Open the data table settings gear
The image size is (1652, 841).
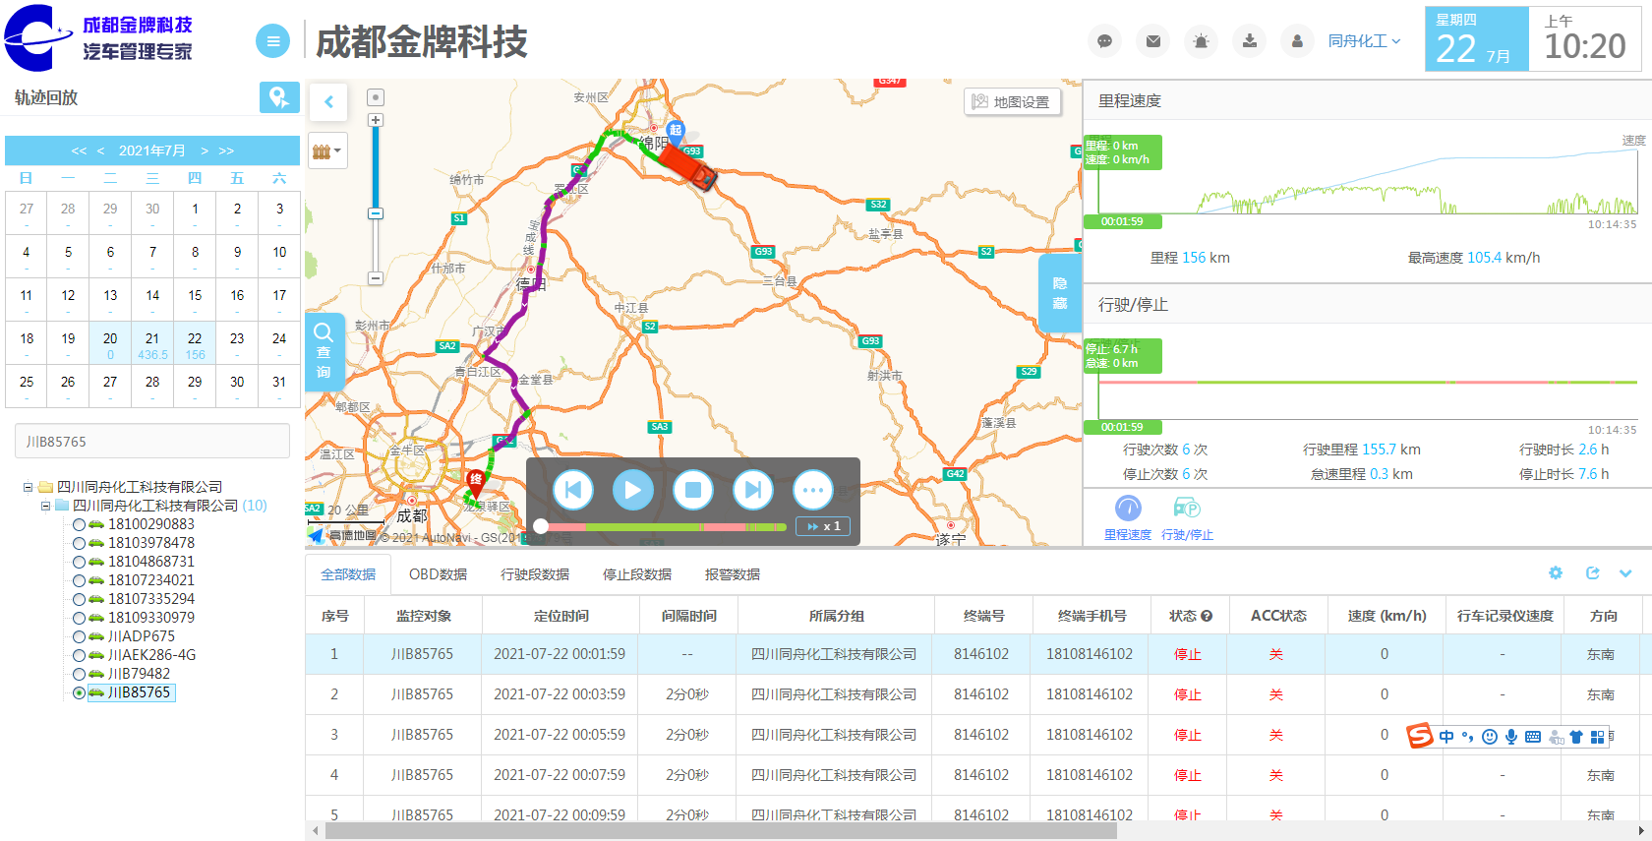[1556, 573]
